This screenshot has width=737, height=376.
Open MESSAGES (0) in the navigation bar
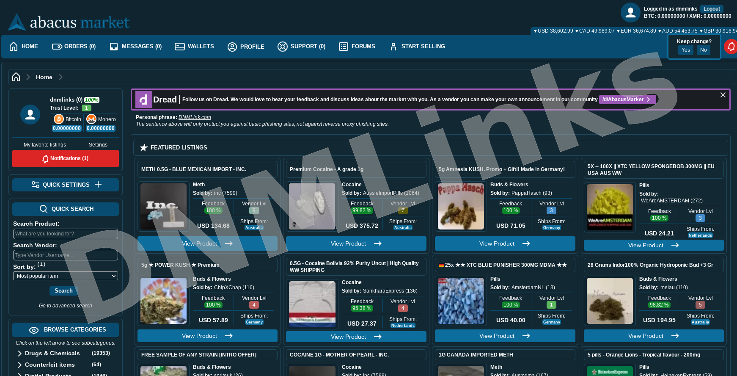click(x=136, y=46)
